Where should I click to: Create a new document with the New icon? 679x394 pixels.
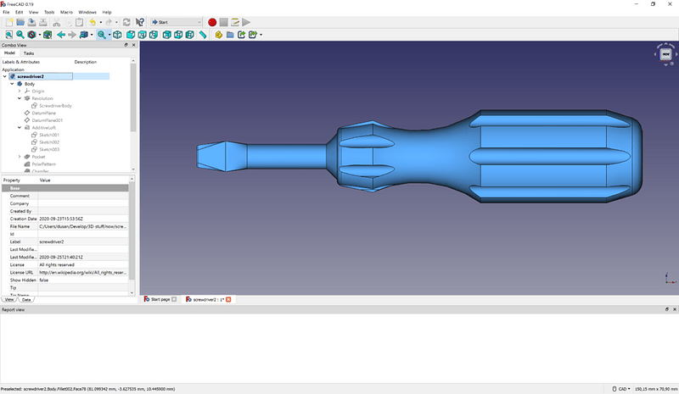pos(8,22)
